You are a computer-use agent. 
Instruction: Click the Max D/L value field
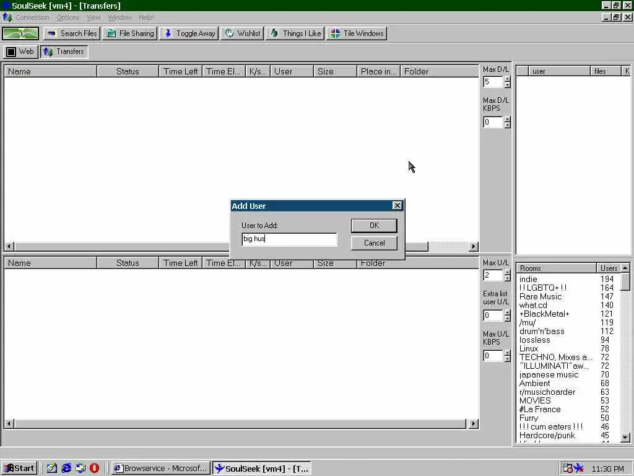tap(493, 82)
